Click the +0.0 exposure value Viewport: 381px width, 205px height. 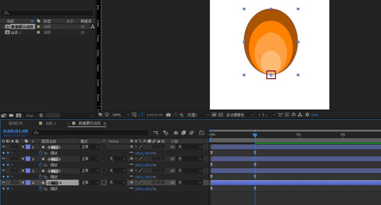tap(314, 115)
